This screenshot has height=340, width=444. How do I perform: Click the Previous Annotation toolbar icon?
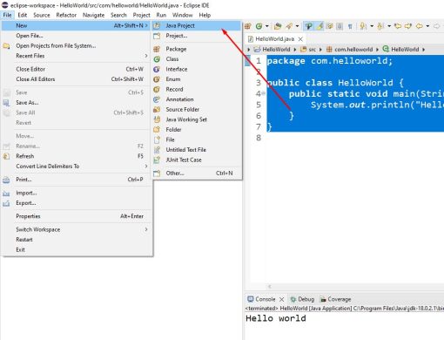click(x=380, y=26)
